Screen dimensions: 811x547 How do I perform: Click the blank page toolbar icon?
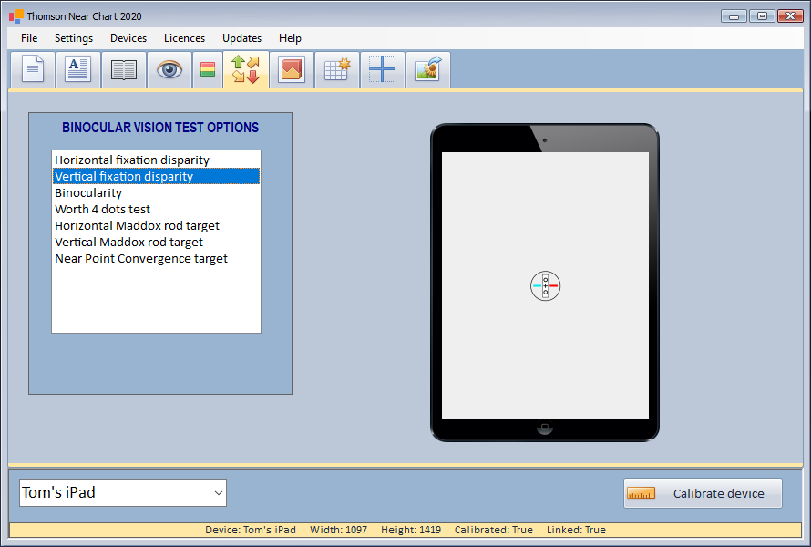point(33,70)
